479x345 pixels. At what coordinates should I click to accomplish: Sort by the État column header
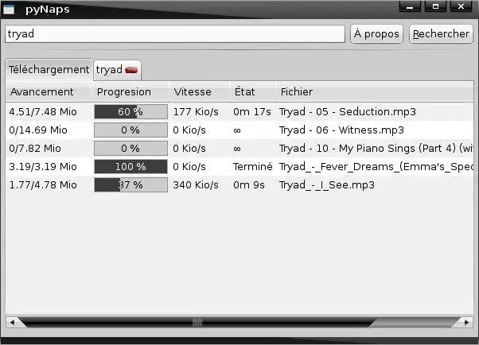(253, 92)
